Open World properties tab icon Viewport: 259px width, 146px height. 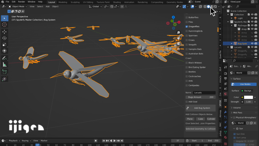click(225, 94)
